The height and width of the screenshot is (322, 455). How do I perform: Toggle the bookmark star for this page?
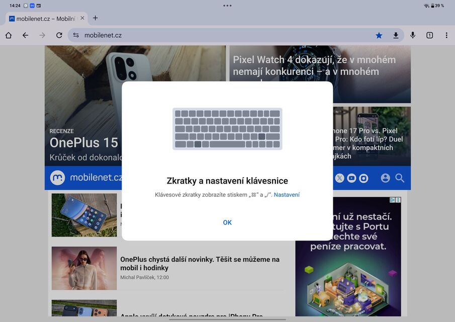tap(379, 35)
